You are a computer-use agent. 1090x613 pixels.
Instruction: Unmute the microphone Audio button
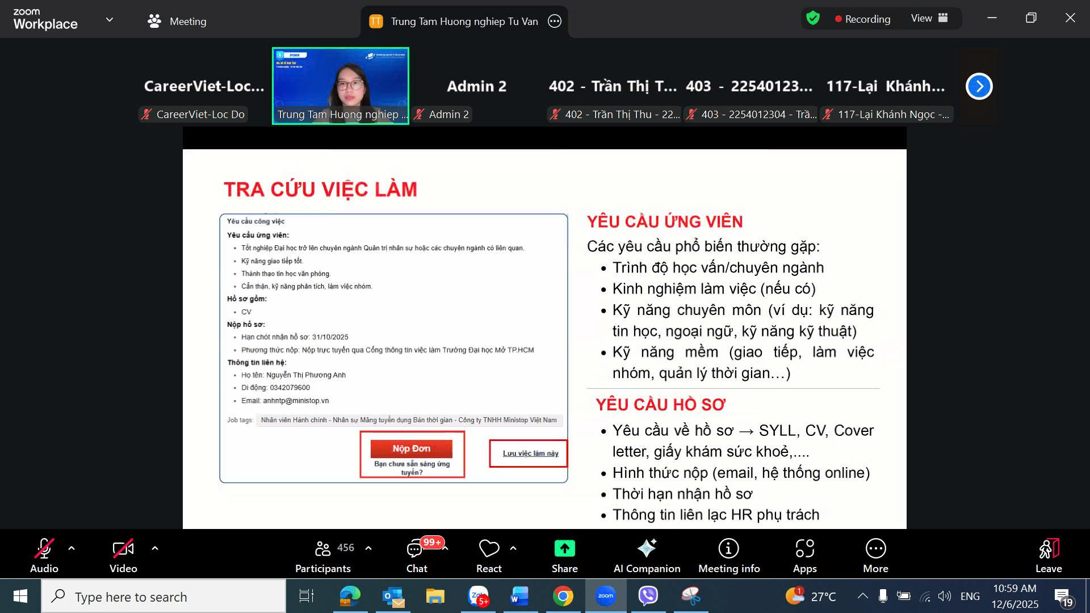coord(44,555)
